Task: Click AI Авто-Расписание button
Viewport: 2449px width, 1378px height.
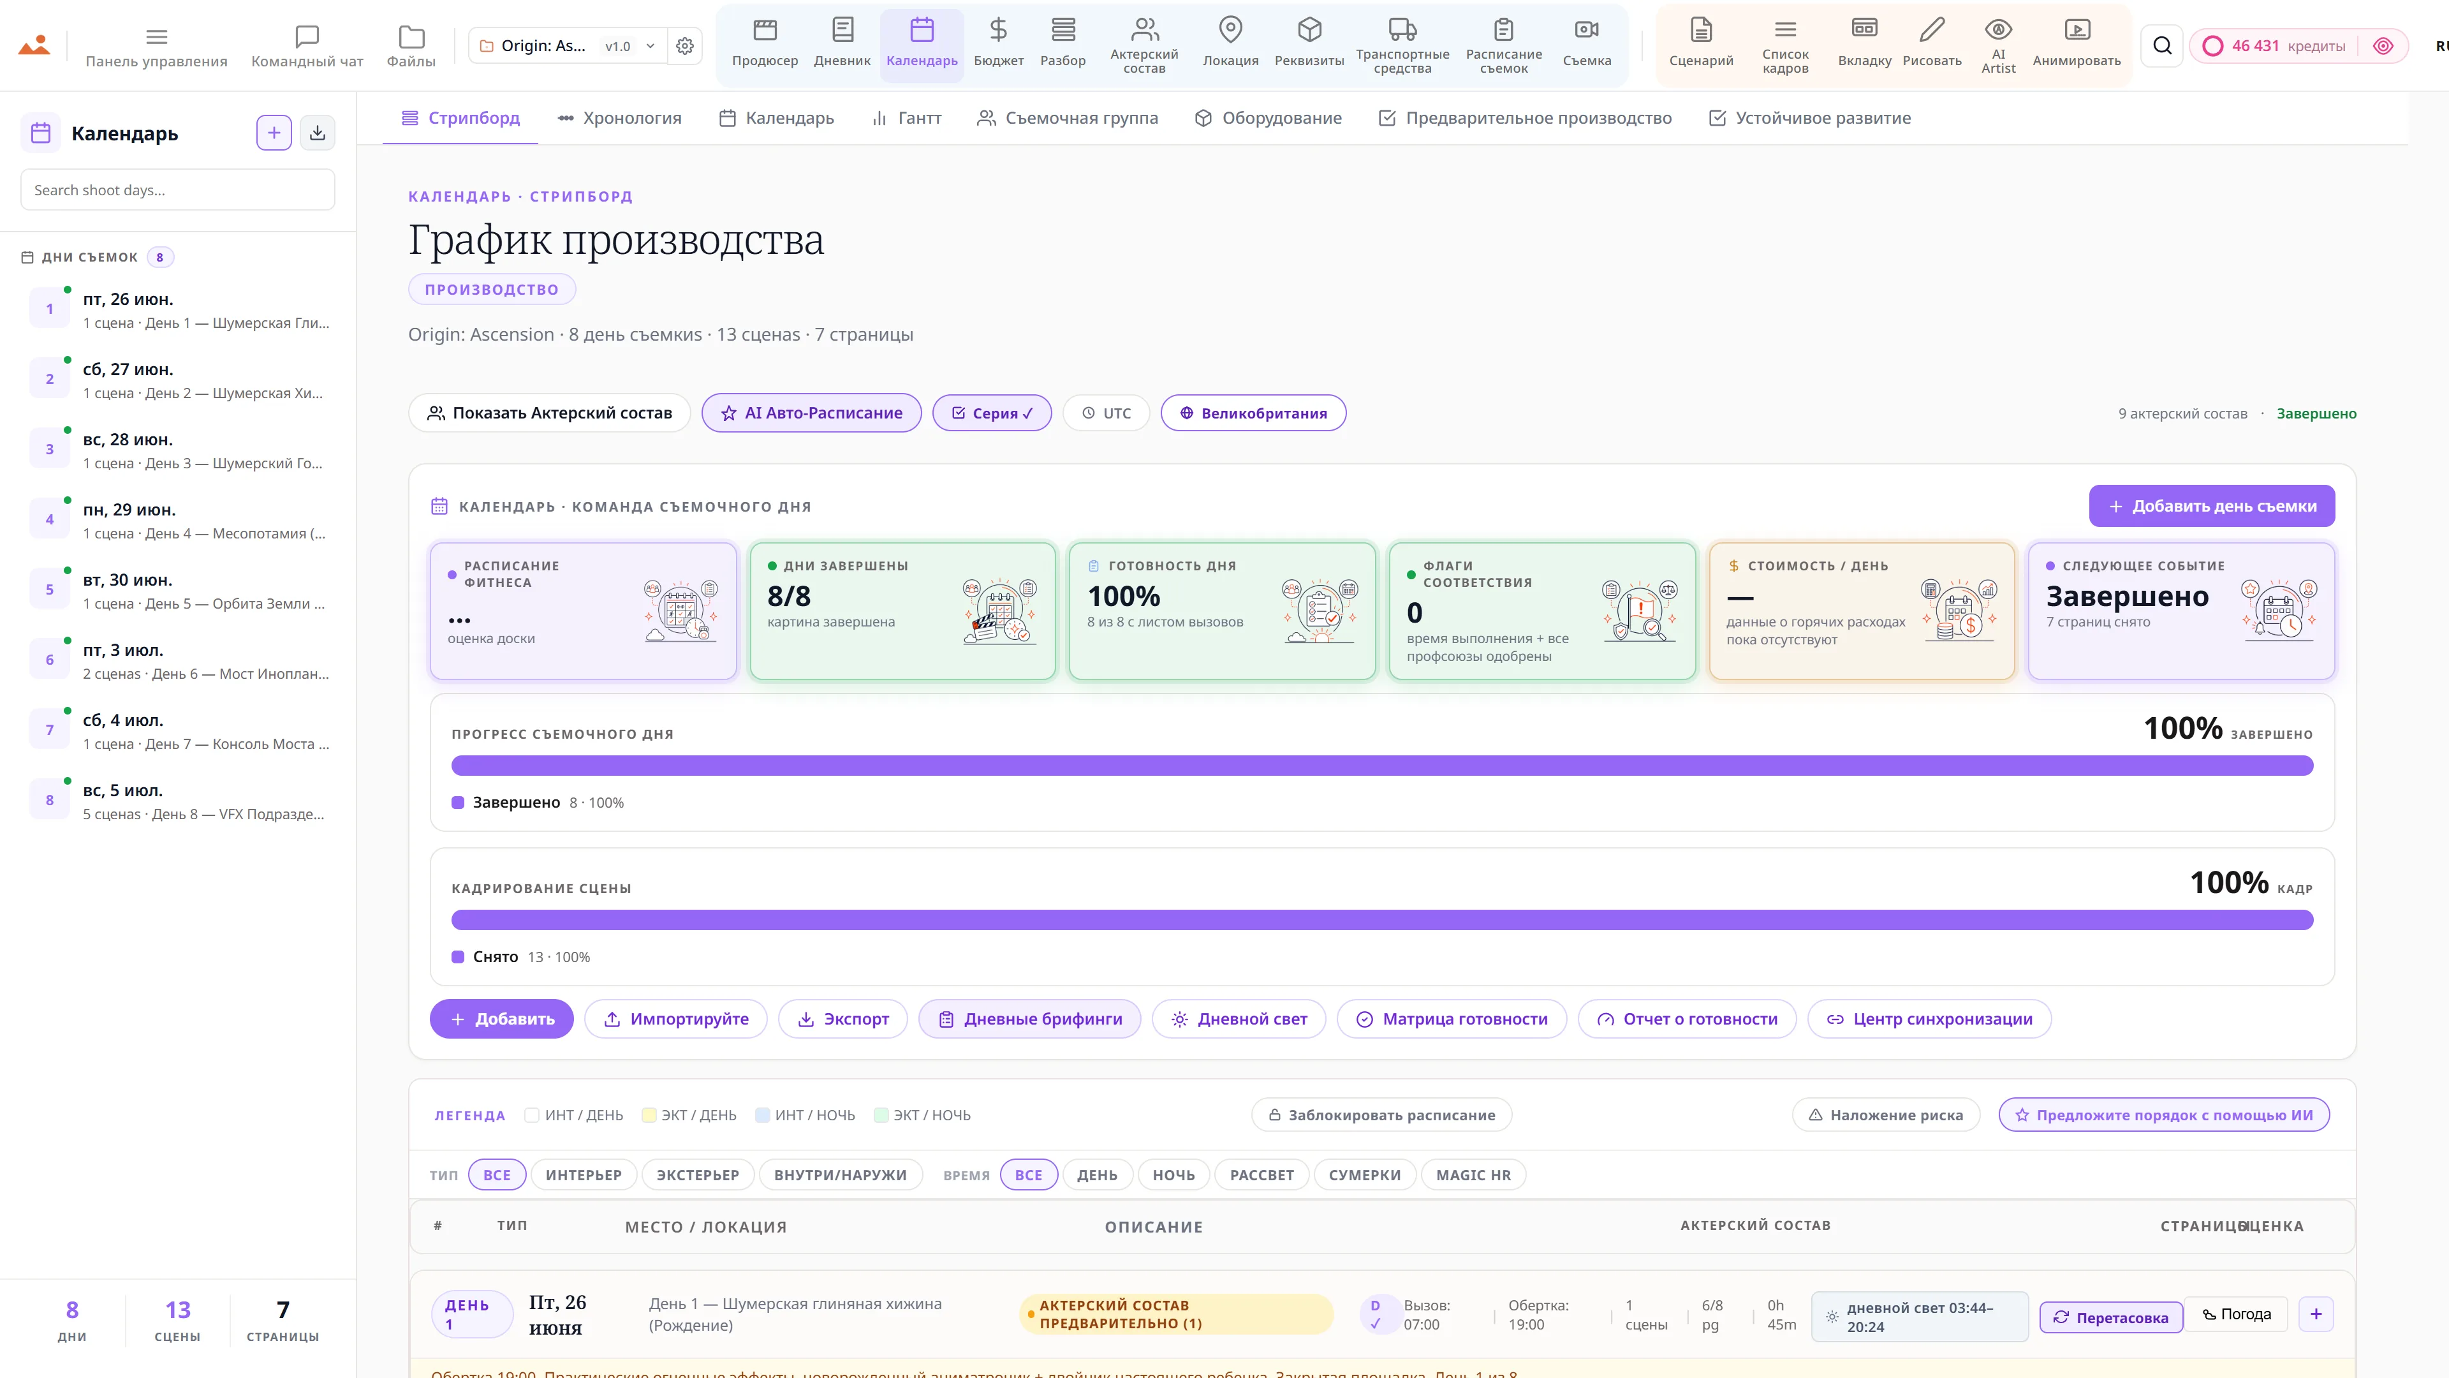Action: (x=811, y=413)
